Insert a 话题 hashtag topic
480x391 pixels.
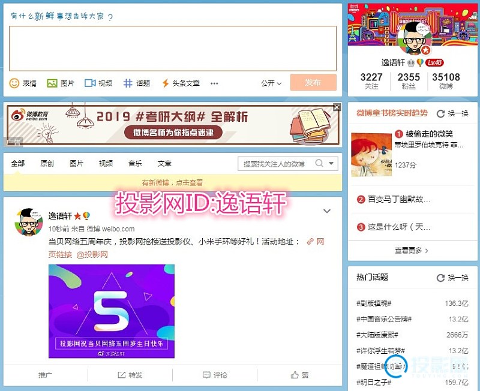(x=136, y=83)
